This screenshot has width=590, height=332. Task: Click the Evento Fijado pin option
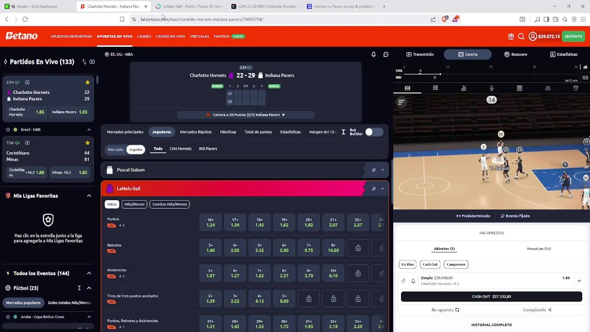pyautogui.click(x=515, y=216)
